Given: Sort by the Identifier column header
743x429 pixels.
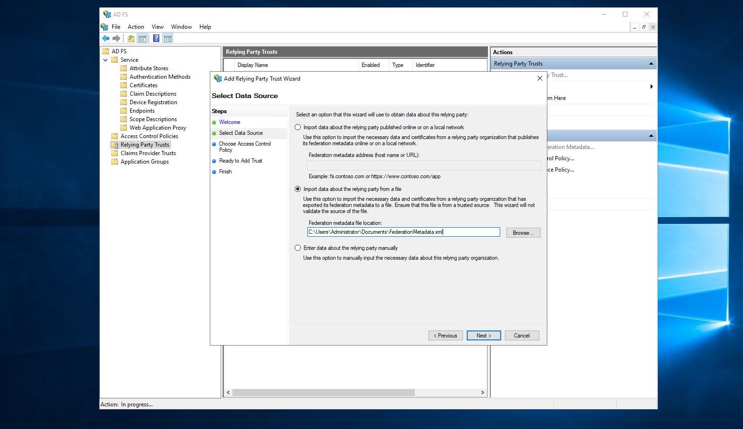Looking at the screenshot, I should click(x=450, y=65).
